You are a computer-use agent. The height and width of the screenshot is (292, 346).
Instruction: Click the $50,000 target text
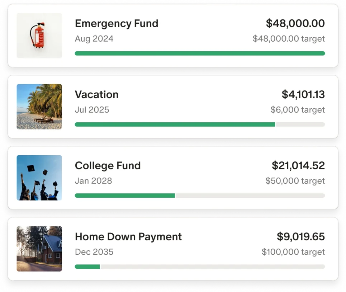pyautogui.click(x=295, y=181)
